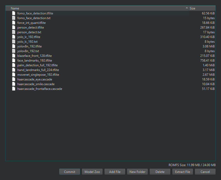
Task: Click the 51.17 KiB size value
Action: pos(208,89)
